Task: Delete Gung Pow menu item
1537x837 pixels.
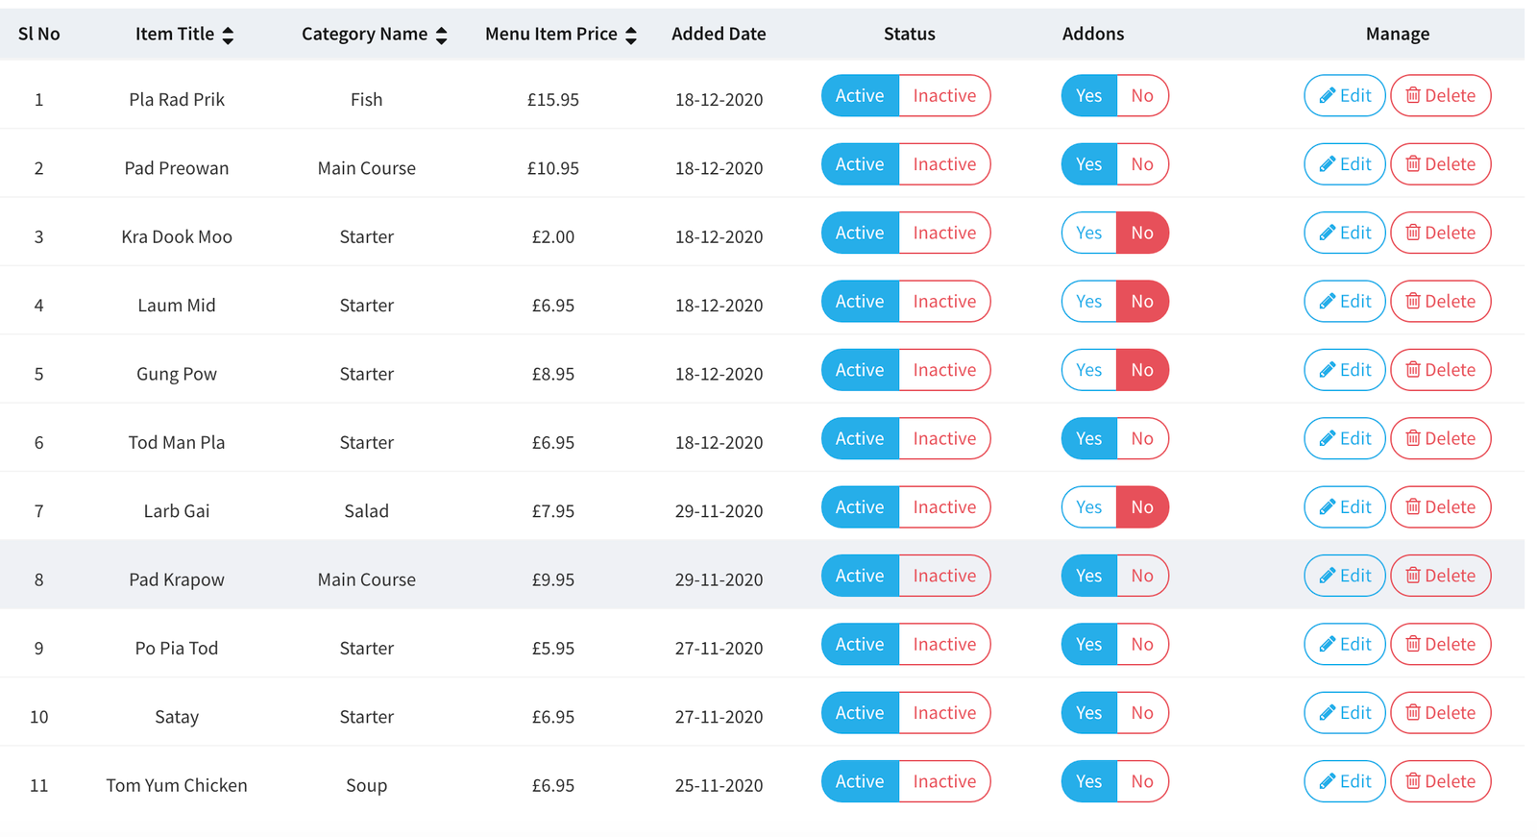Action: point(1440,370)
